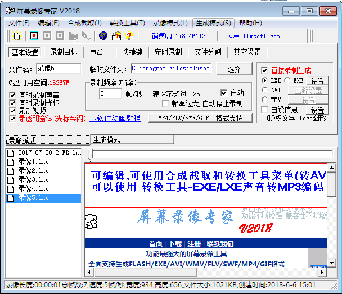Click the registration card toolbar icon
The width and height of the screenshot is (342, 294).
[x=116, y=36]
